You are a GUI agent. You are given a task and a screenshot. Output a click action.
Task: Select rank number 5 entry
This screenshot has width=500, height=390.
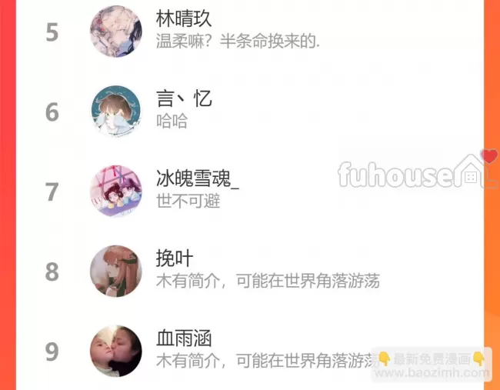click(x=52, y=32)
